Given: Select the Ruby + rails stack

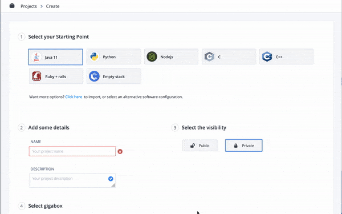Looking at the screenshot, I should point(56,76).
